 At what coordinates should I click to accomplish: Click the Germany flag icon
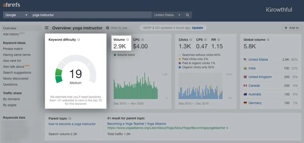click(245, 103)
